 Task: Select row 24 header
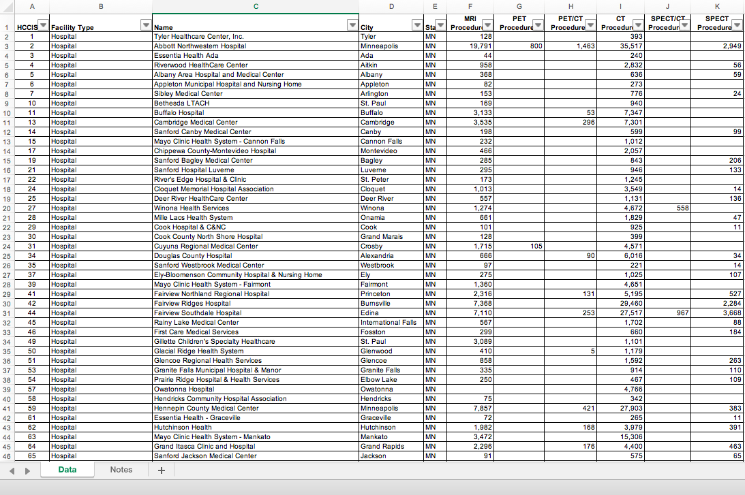pos(7,246)
